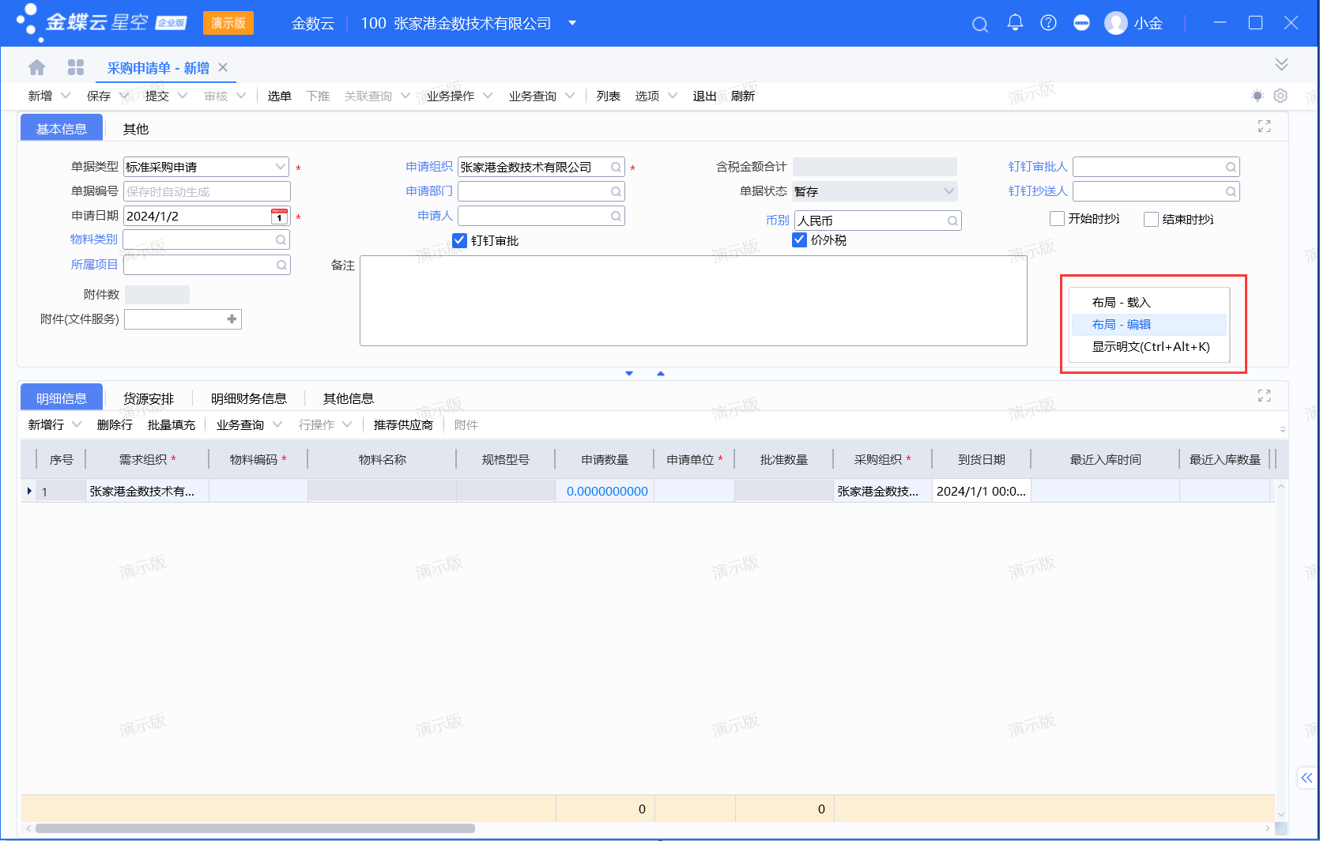This screenshot has width=1320, height=841.
Task: Collapse tabs with double chevron icon
Action: (1281, 64)
